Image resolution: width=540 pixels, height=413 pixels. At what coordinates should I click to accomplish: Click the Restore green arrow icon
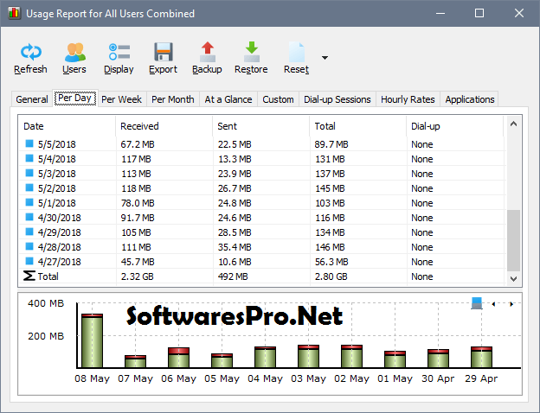tap(252, 52)
